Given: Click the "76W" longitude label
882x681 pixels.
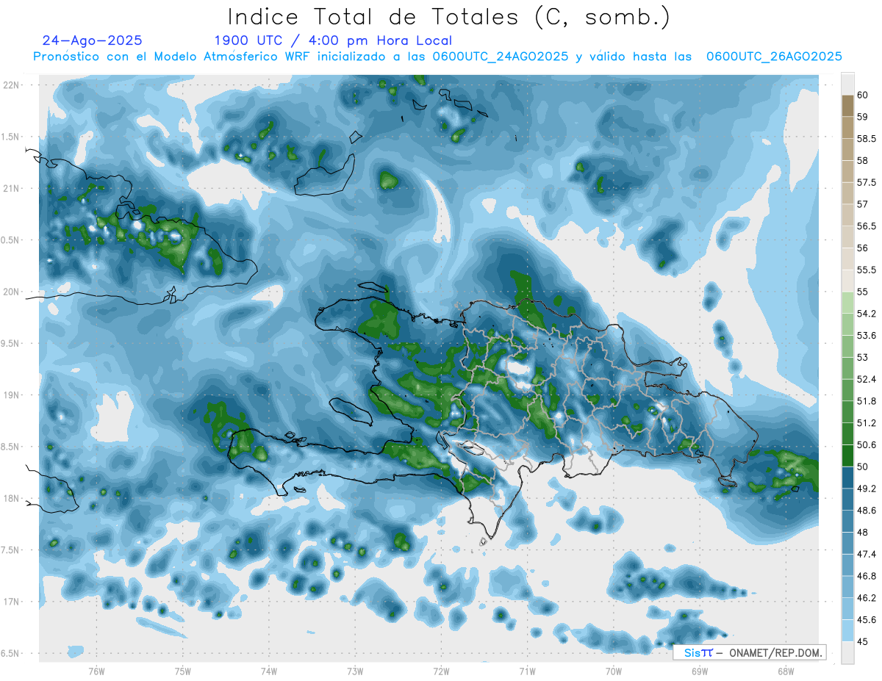Looking at the screenshot, I should (x=96, y=671).
